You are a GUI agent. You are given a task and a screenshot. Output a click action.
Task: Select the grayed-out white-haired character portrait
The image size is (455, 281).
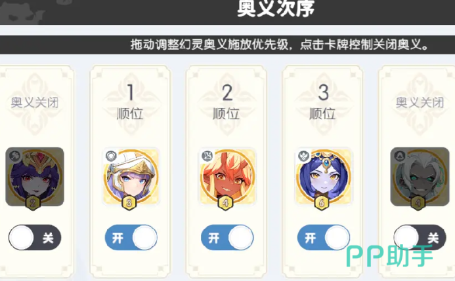click(x=420, y=177)
